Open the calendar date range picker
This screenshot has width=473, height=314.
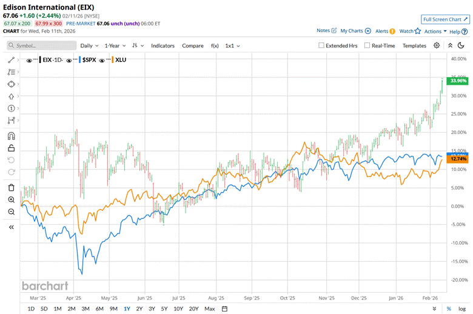[x=225, y=309]
